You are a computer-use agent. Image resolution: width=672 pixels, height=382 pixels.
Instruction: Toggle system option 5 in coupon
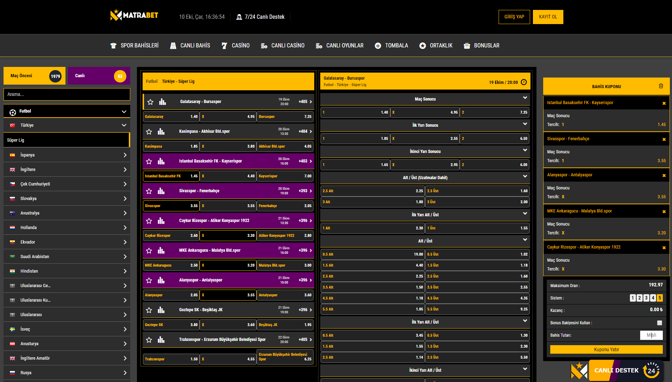[660, 298]
